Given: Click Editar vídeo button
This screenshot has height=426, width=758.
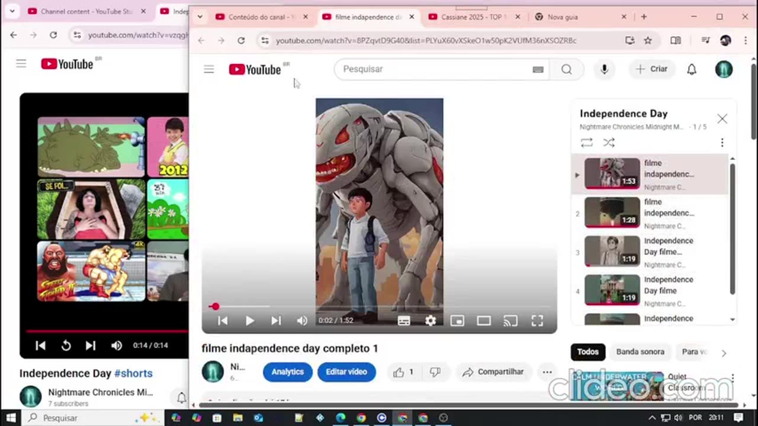Looking at the screenshot, I should coord(346,372).
